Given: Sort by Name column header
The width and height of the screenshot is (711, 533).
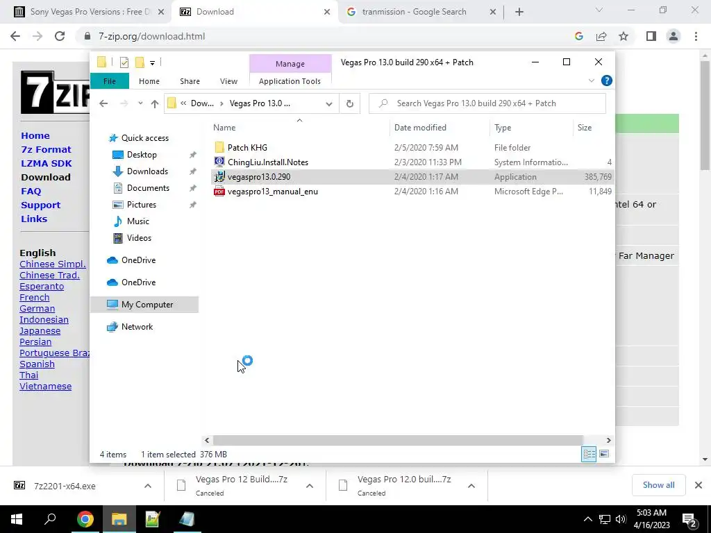Looking at the screenshot, I should click(x=224, y=128).
